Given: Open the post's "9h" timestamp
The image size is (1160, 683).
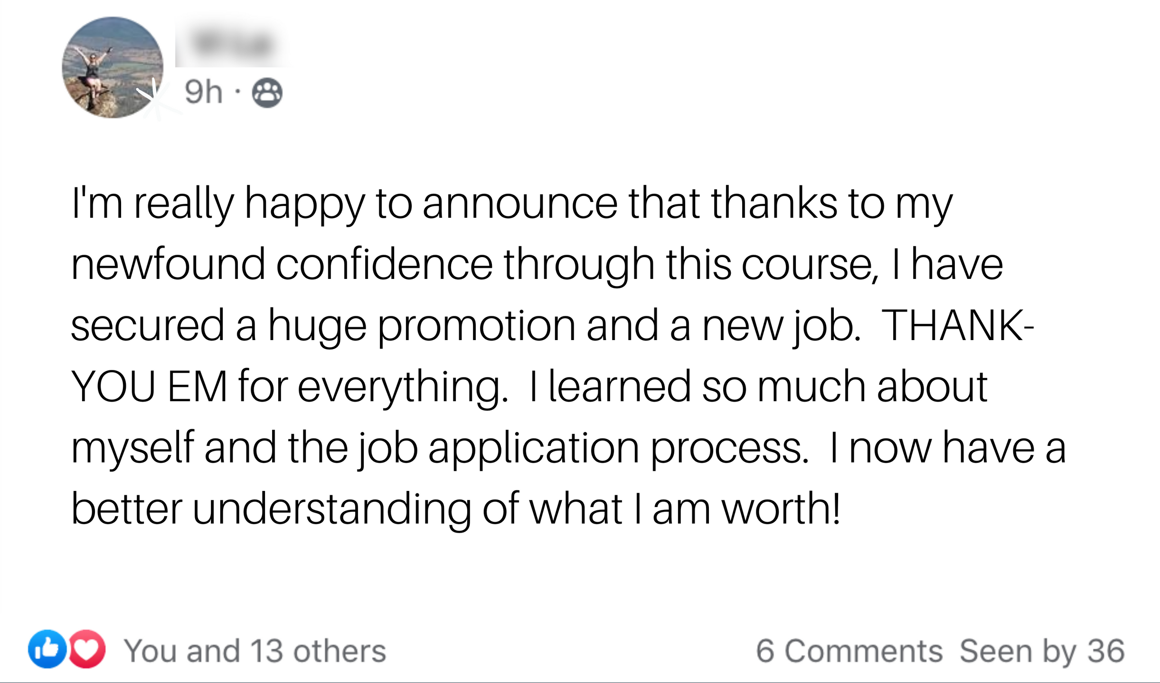Looking at the screenshot, I should point(203,92).
